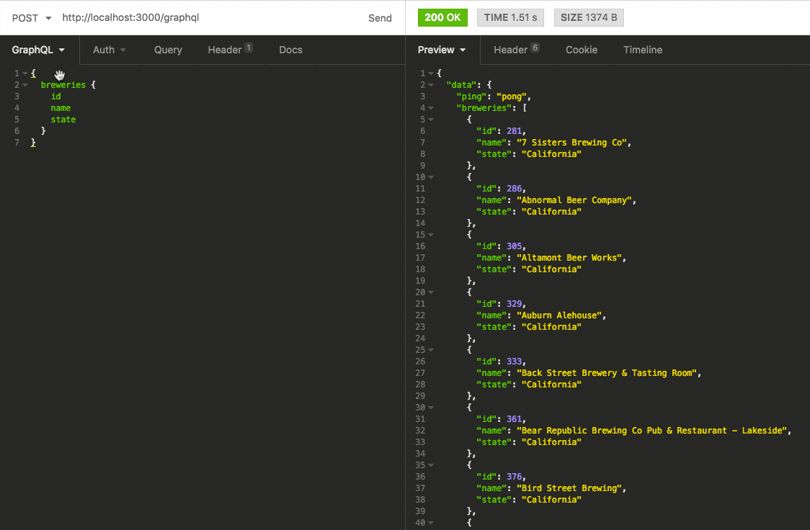Send the GraphQL request
Viewport: 810px width, 530px height.
click(380, 18)
